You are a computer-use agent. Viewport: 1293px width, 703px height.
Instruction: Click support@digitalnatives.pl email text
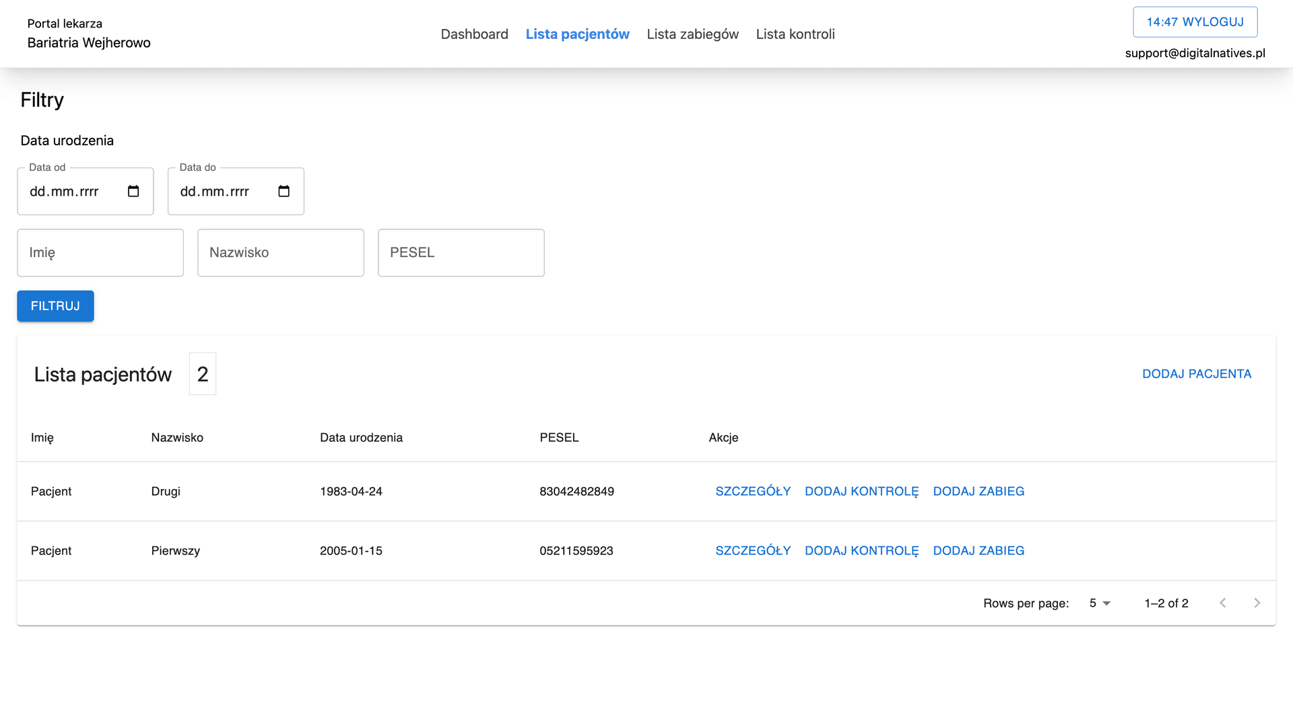coord(1195,53)
